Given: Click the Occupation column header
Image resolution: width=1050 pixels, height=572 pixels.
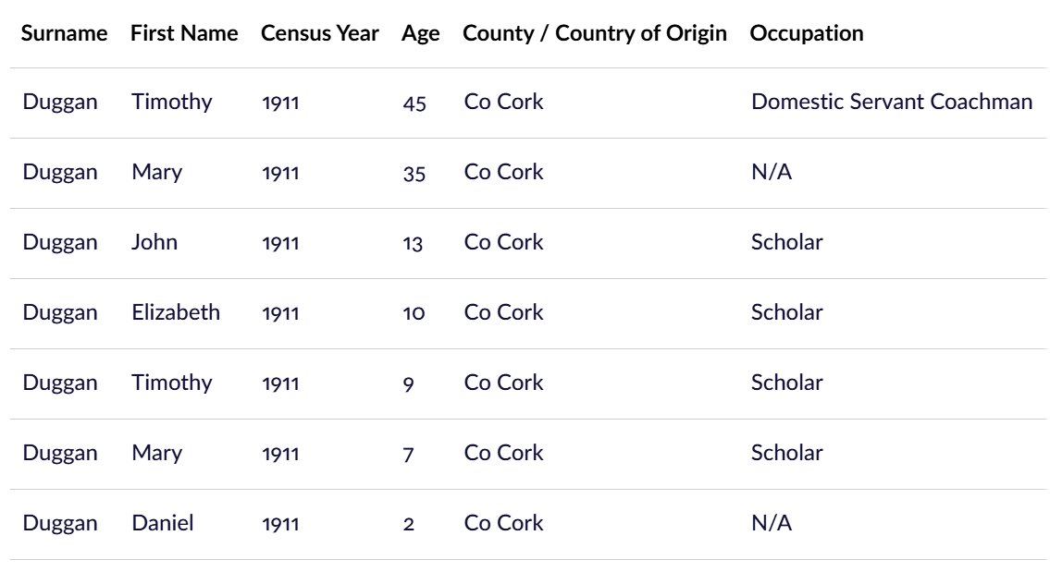Looking at the screenshot, I should pos(807,32).
